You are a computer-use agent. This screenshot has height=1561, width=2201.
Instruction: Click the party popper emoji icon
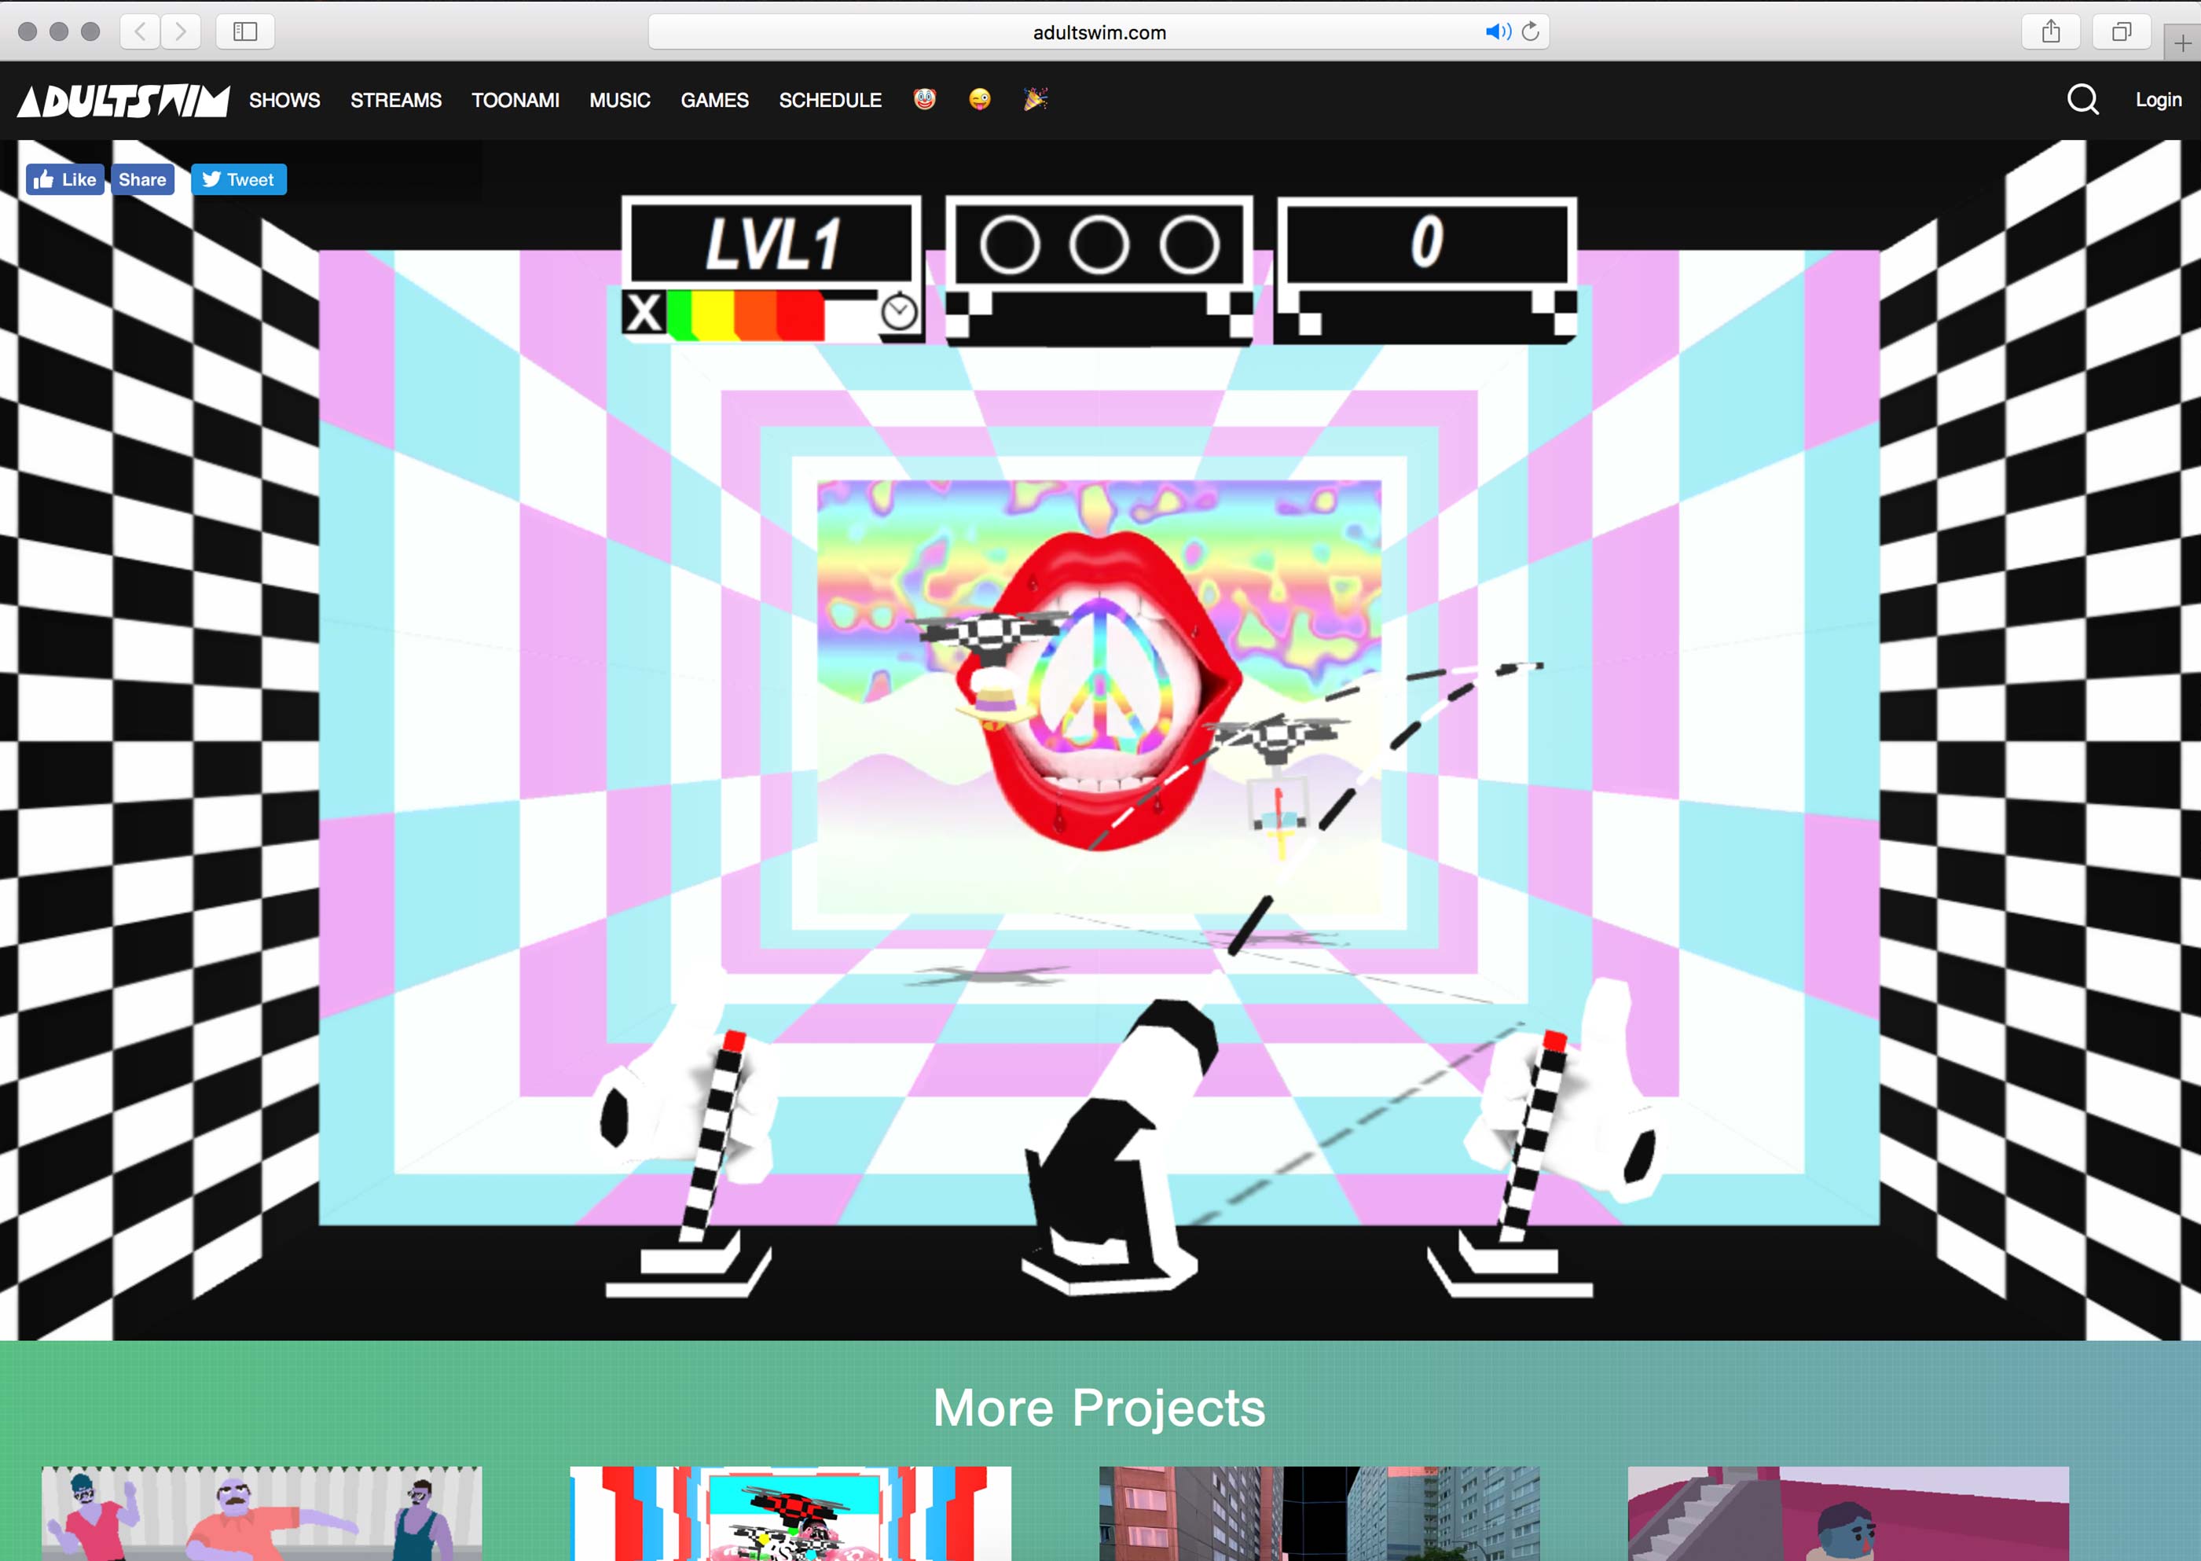click(1035, 99)
